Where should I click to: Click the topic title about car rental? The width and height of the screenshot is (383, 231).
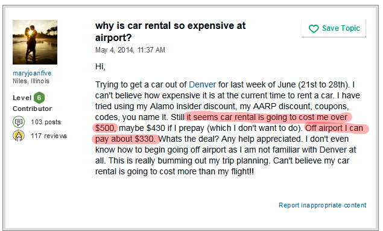(x=170, y=31)
